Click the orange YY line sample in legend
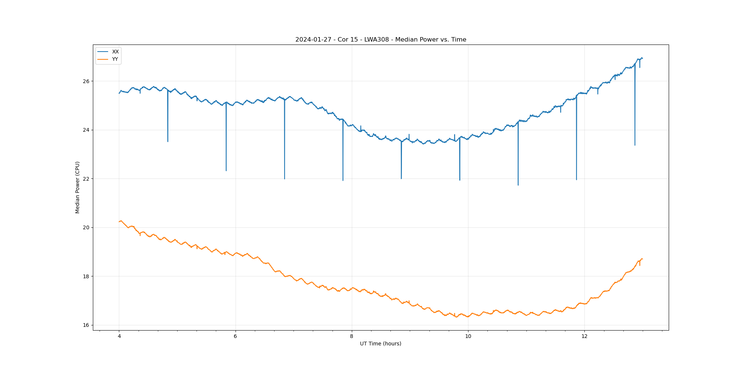The height and width of the screenshot is (371, 743). (103, 59)
